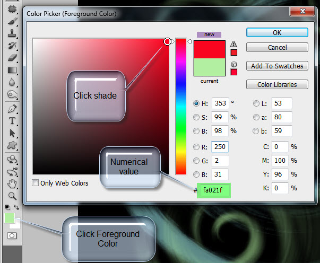Screen dimensions: 320x263
Task: Select the Hand tool
Action: [12, 184]
